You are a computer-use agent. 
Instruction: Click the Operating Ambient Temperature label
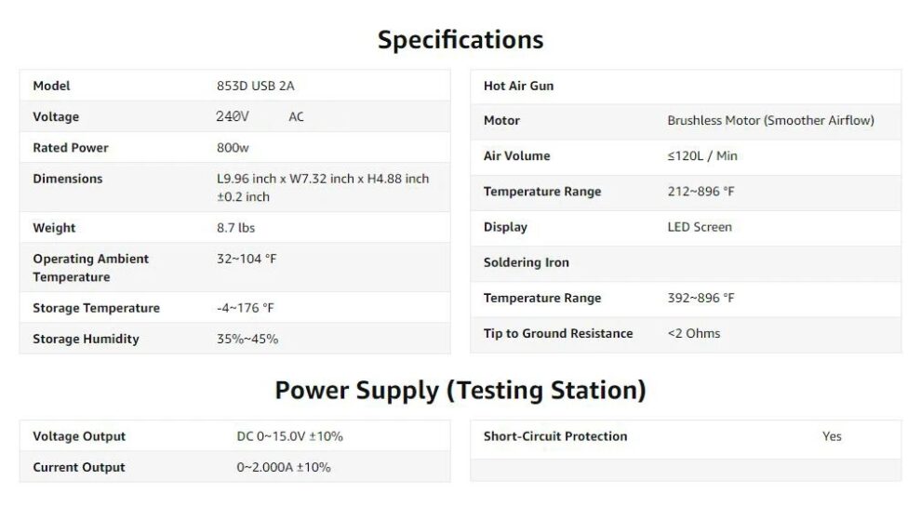click(x=90, y=268)
